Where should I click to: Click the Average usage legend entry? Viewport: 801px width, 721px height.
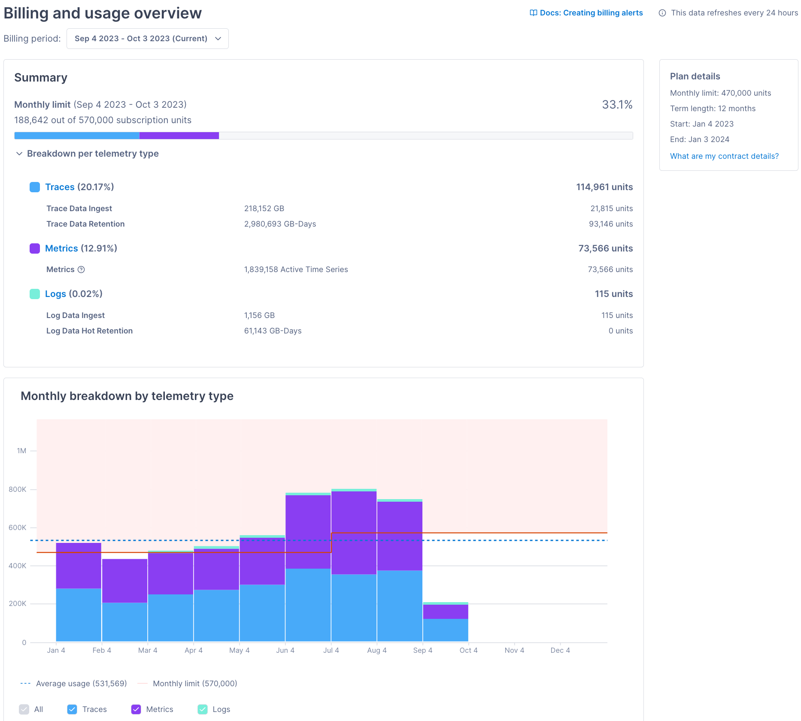tap(81, 683)
